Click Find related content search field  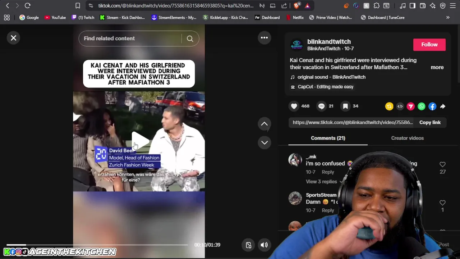[x=130, y=38]
